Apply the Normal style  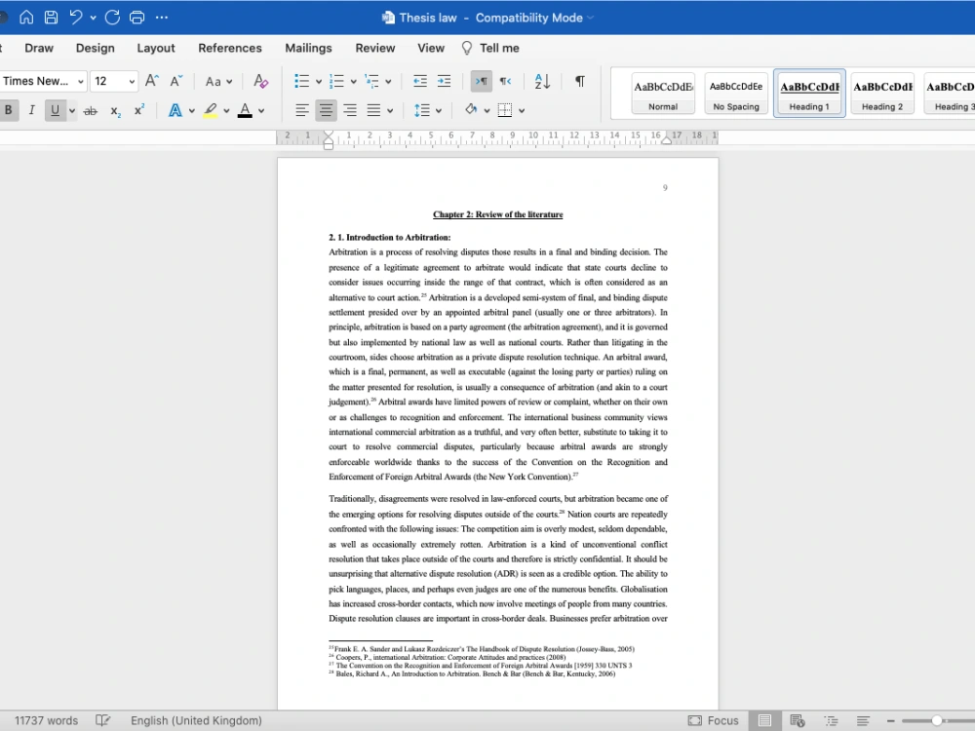pos(663,94)
